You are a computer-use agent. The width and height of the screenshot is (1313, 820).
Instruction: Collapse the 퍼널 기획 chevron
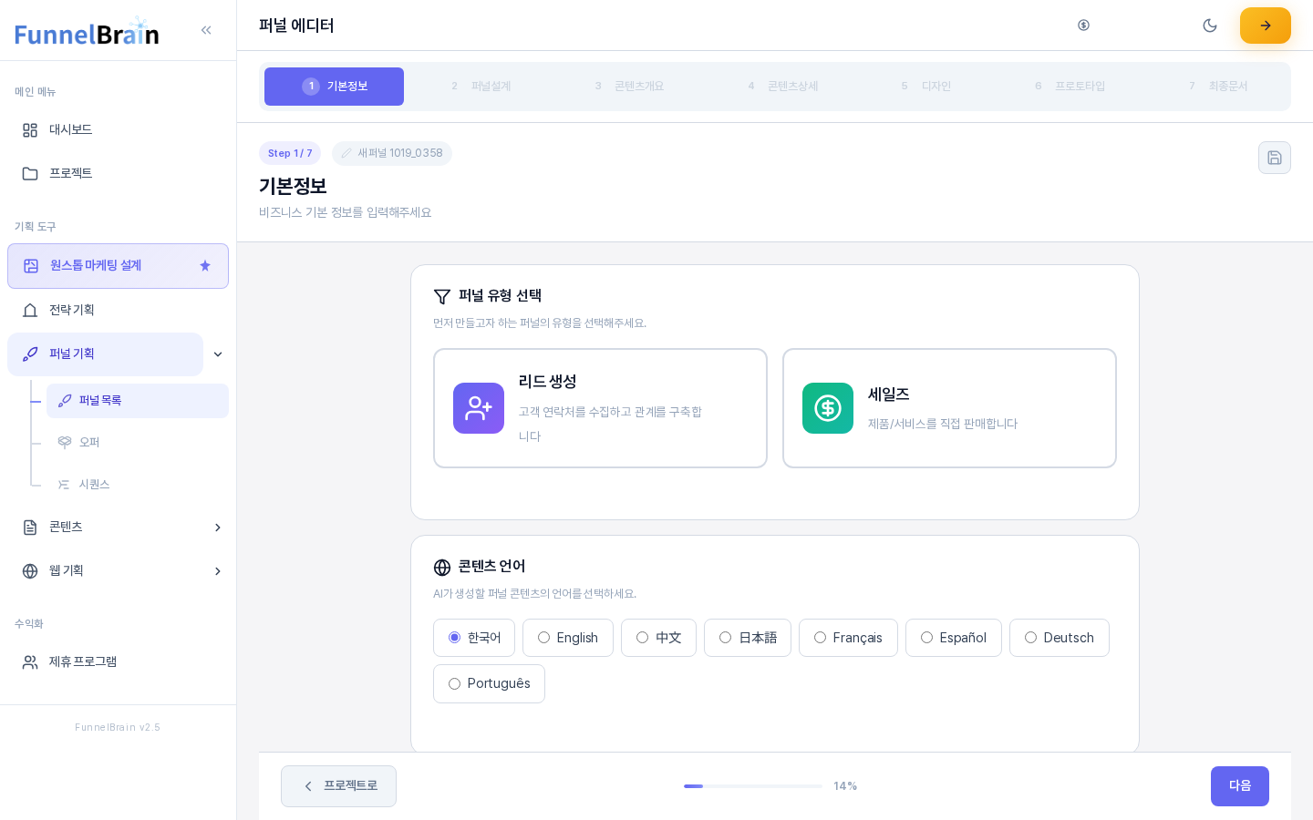pyautogui.click(x=218, y=354)
